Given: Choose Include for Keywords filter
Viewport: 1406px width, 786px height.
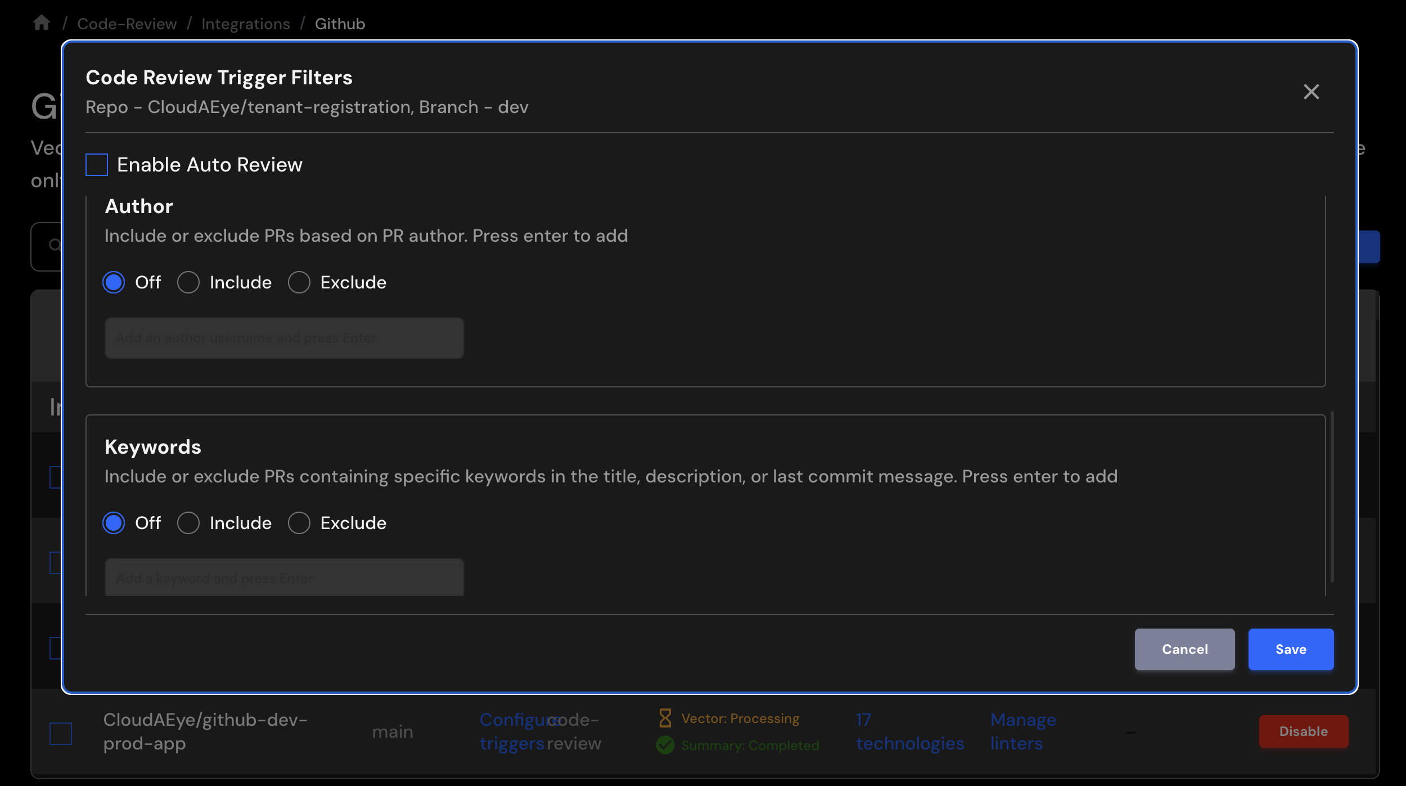Looking at the screenshot, I should [x=188, y=523].
